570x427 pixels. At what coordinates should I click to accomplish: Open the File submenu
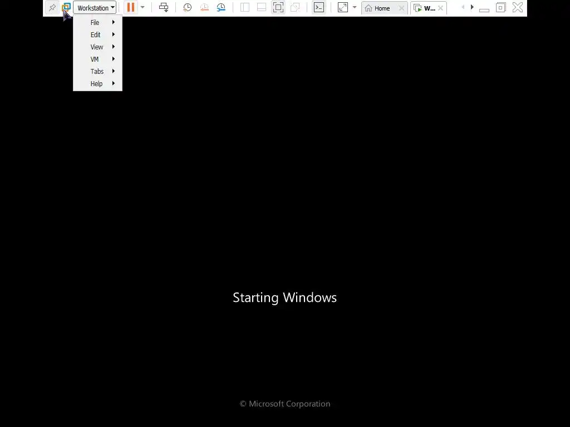tap(97, 22)
